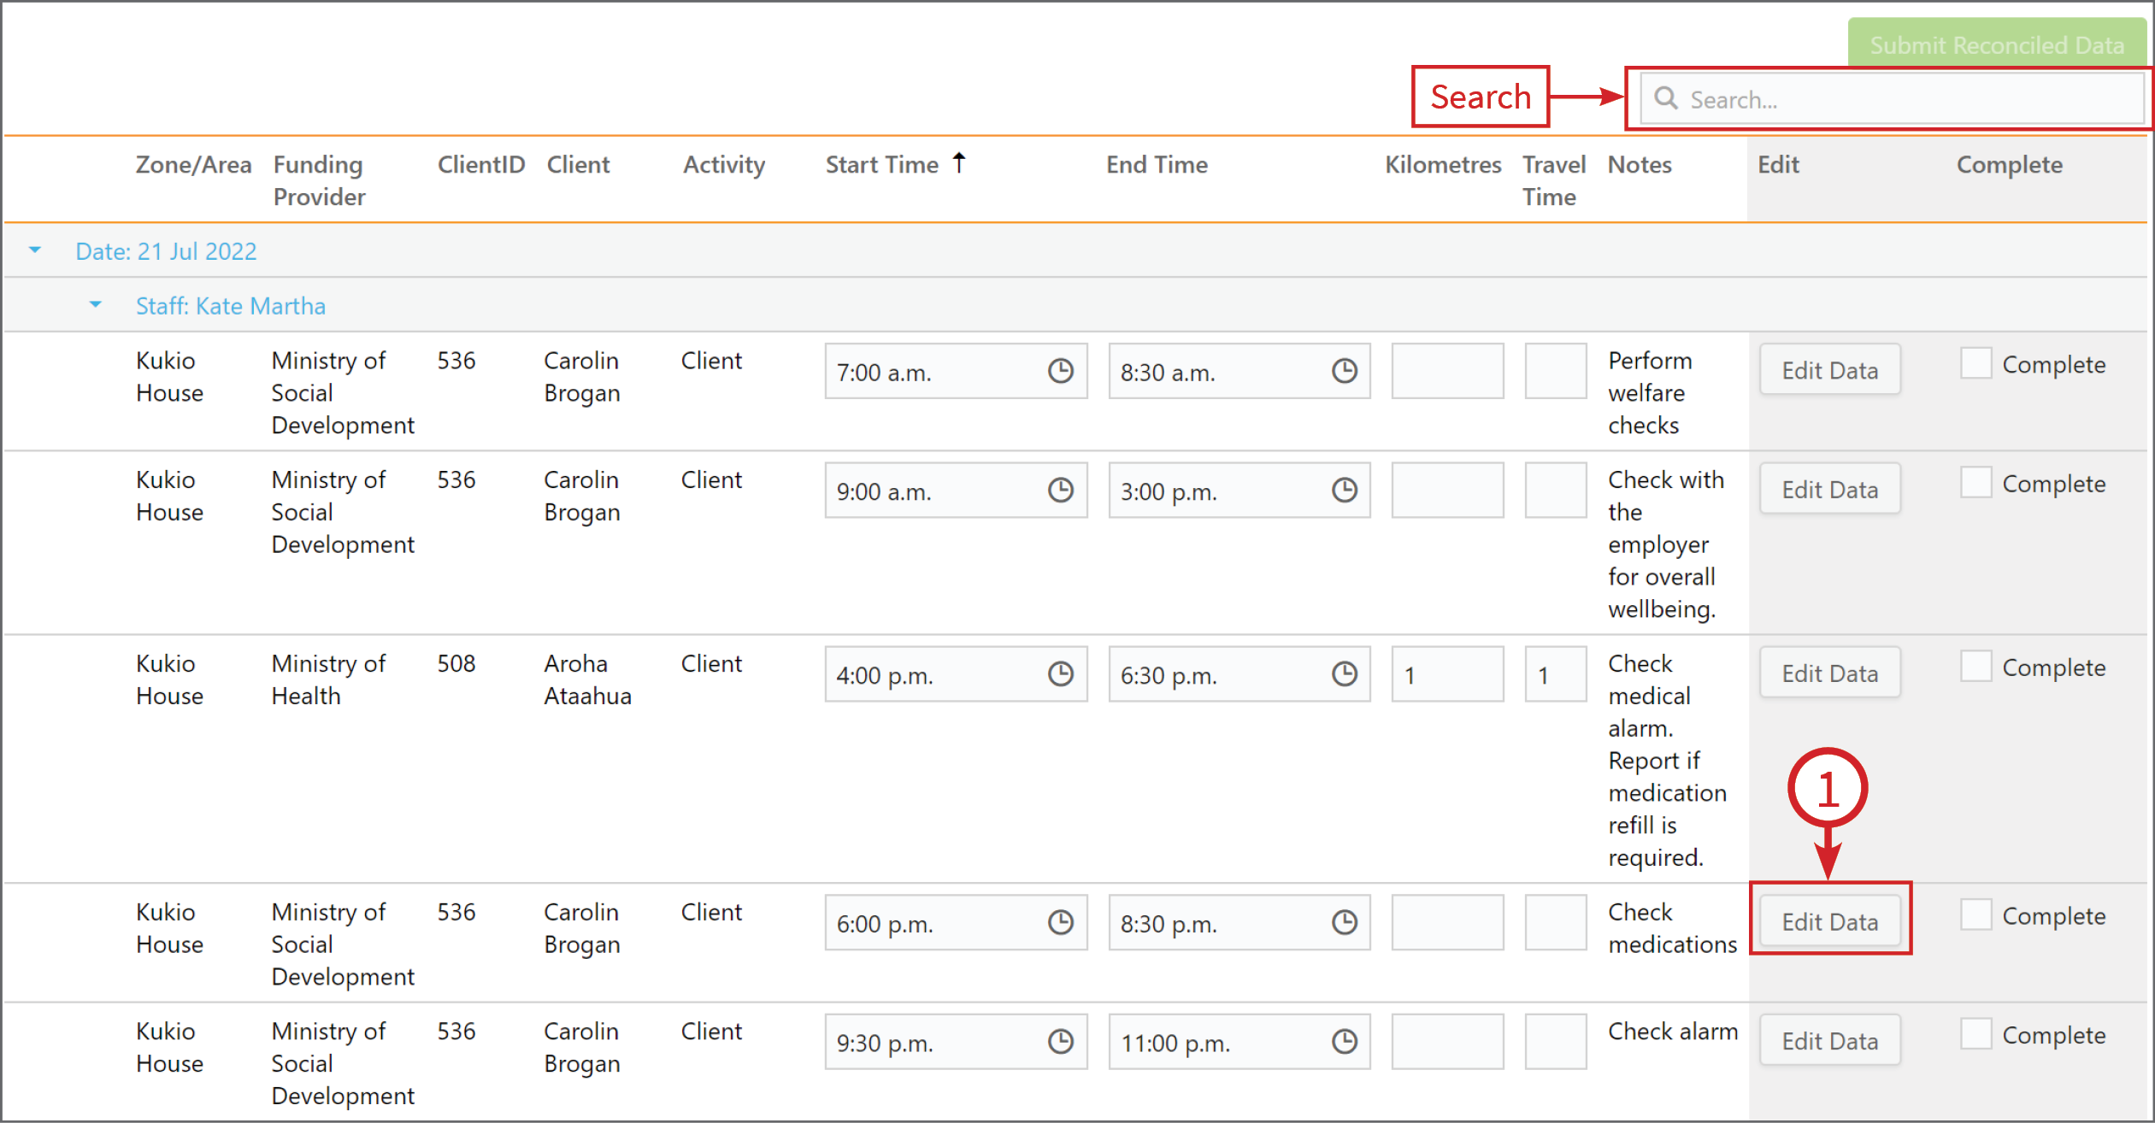Tick Complete for the 9:00 a.m. visit

(1975, 482)
